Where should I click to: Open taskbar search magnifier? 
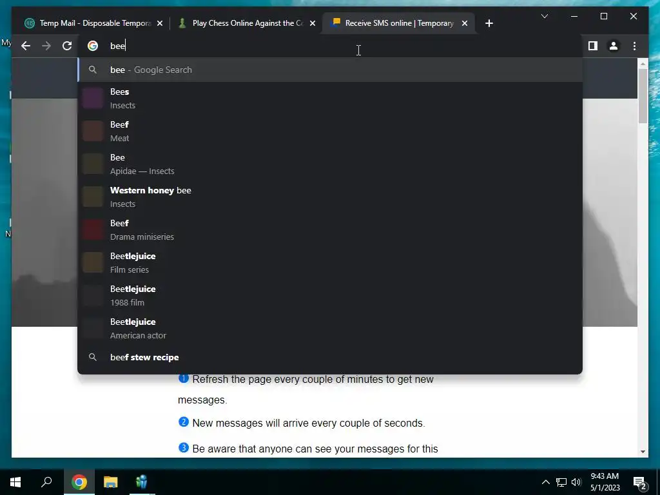(x=46, y=482)
